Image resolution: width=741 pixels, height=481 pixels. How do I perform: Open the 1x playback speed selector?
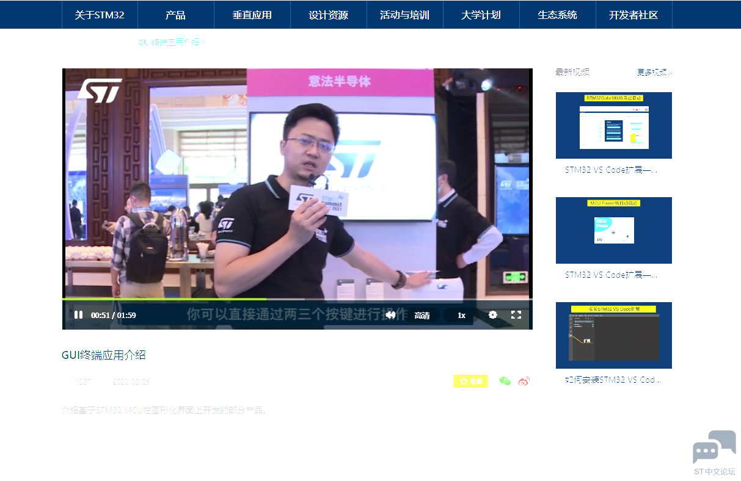pos(462,316)
